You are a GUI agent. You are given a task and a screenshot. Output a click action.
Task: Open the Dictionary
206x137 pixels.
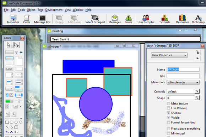(198, 19)
